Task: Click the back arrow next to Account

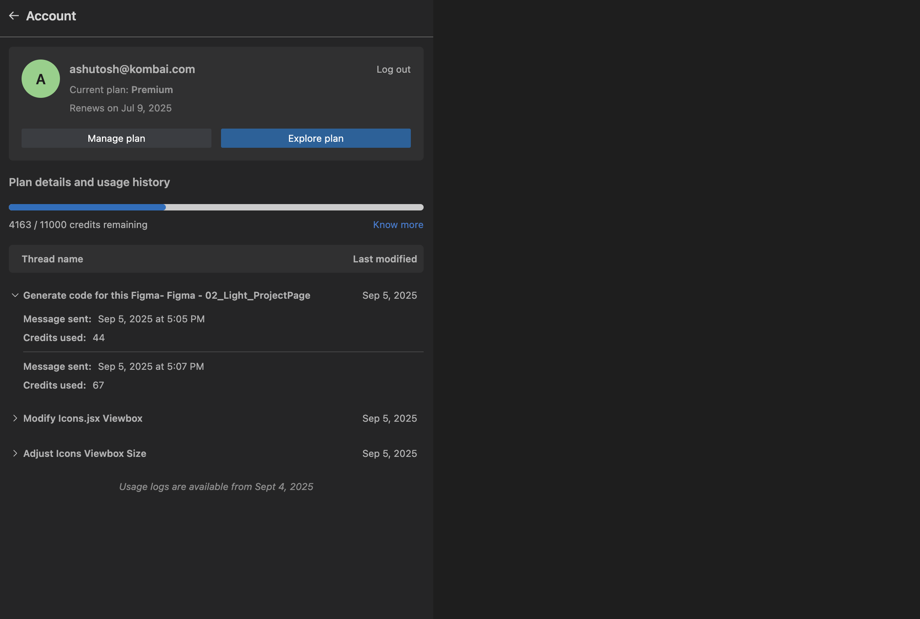Action: [x=14, y=16]
